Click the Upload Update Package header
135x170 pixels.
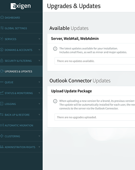(71, 91)
